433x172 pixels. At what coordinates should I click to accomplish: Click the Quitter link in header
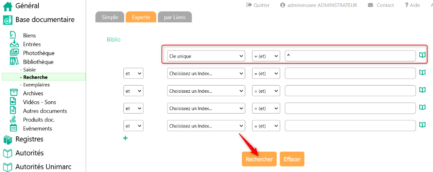pos(258,5)
